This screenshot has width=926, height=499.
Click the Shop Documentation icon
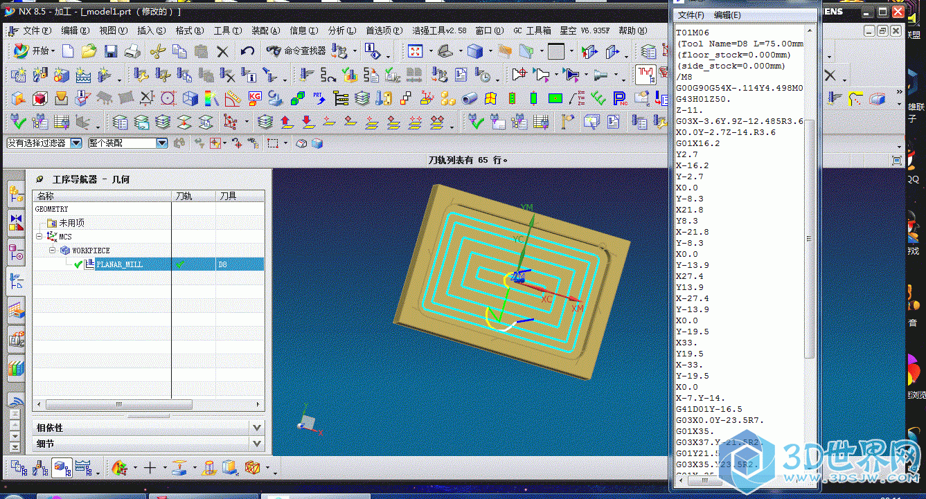point(461,74)
